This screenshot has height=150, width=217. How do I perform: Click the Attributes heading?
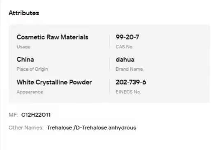24,13
